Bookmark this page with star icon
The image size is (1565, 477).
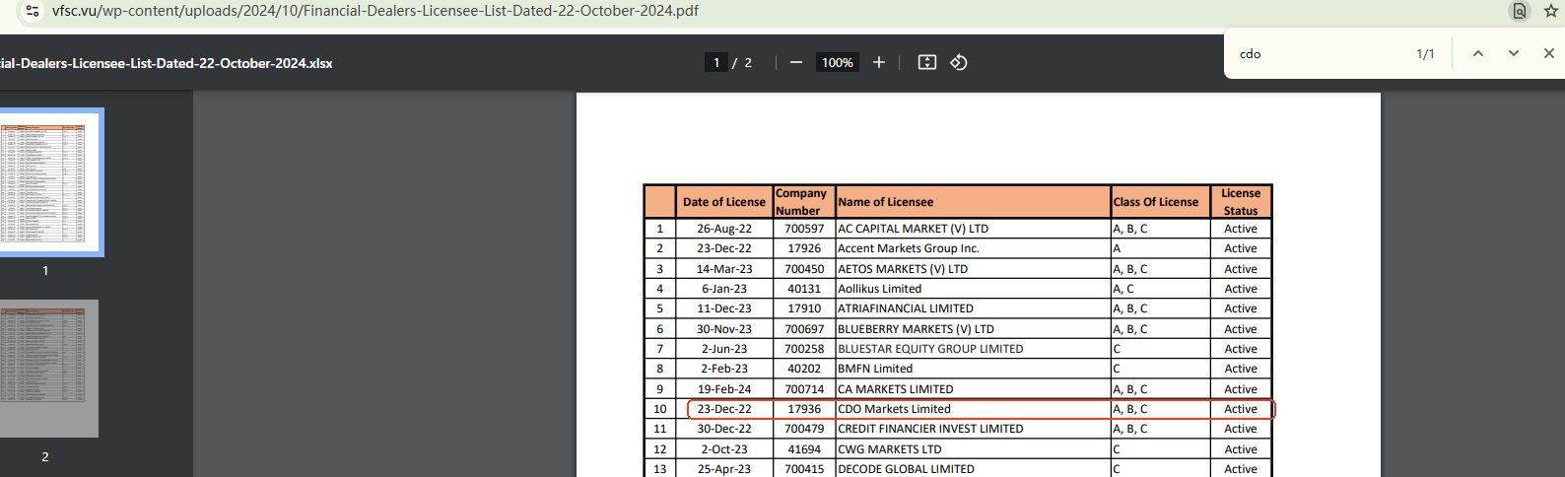[x=1551, y=11]
